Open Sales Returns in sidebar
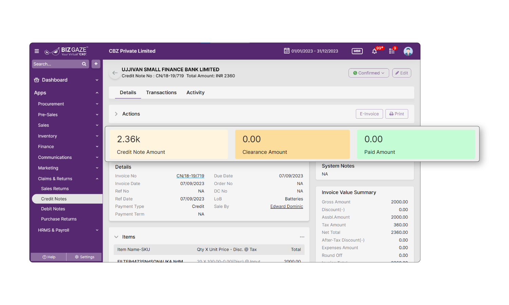 [x=55, y=189]
